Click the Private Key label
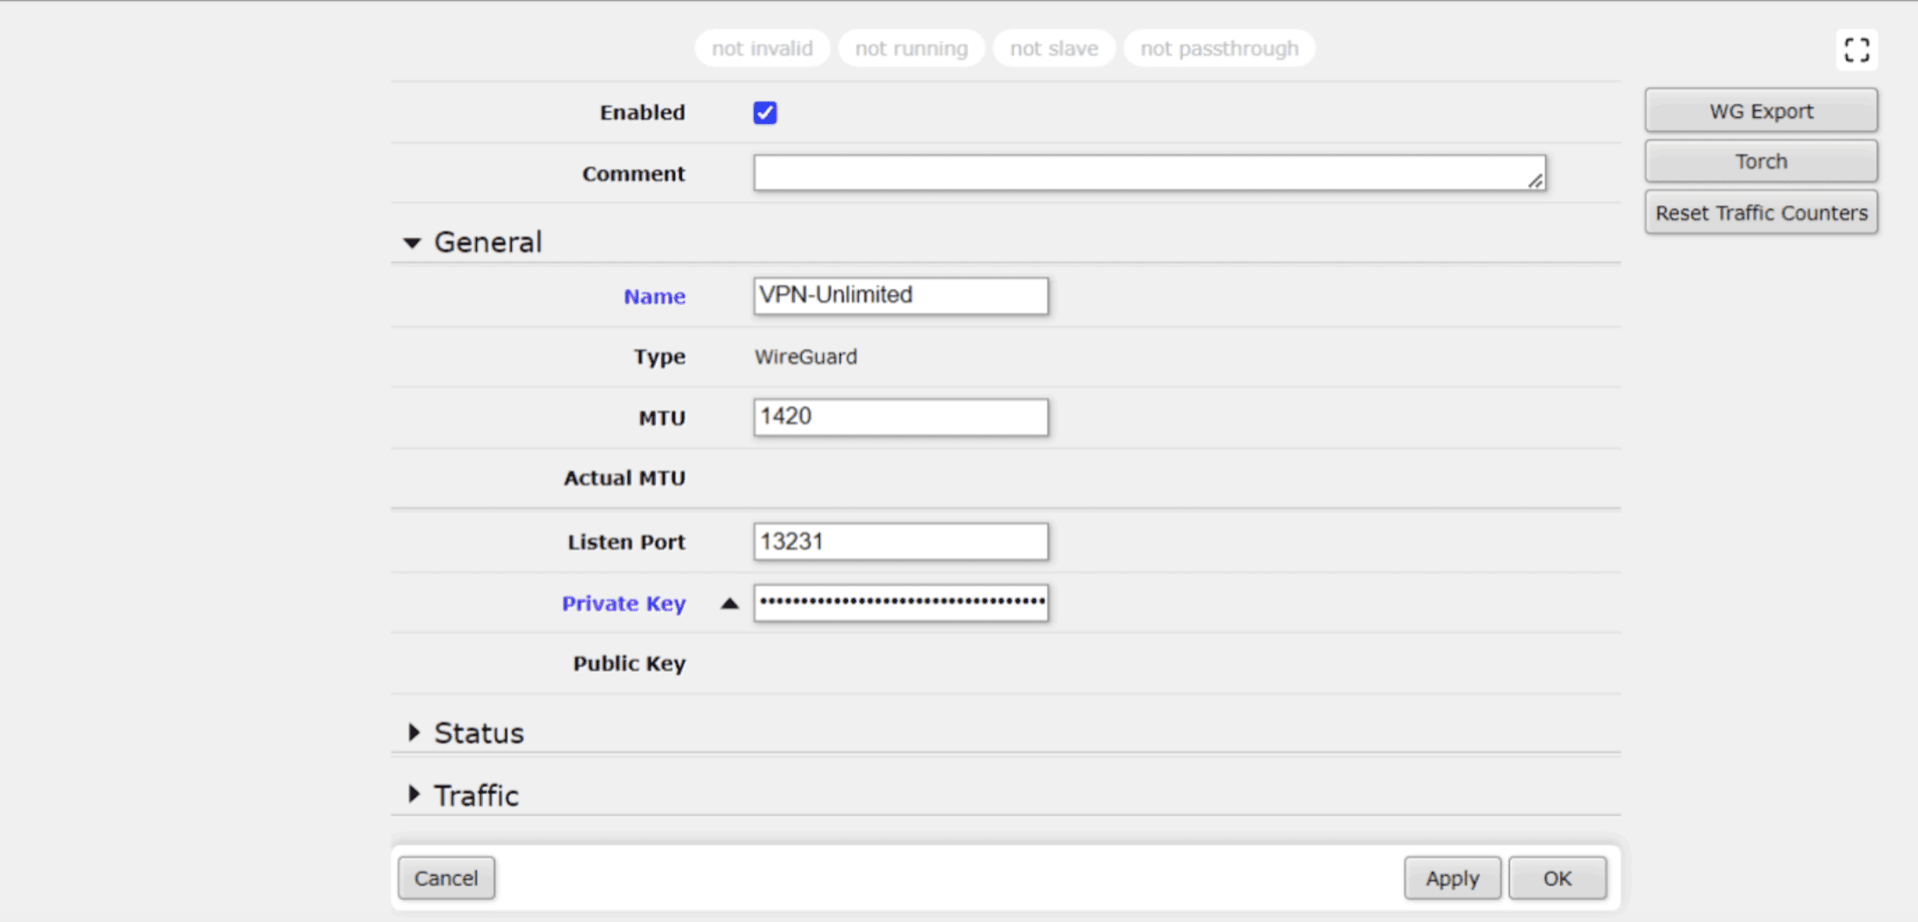The height and width of the screenshot is (922, 1918). click(x=623, y=603)
